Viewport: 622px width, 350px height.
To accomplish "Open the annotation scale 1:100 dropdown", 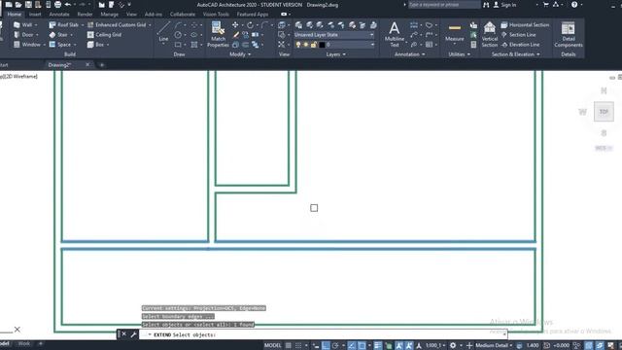I will [436, 345].
